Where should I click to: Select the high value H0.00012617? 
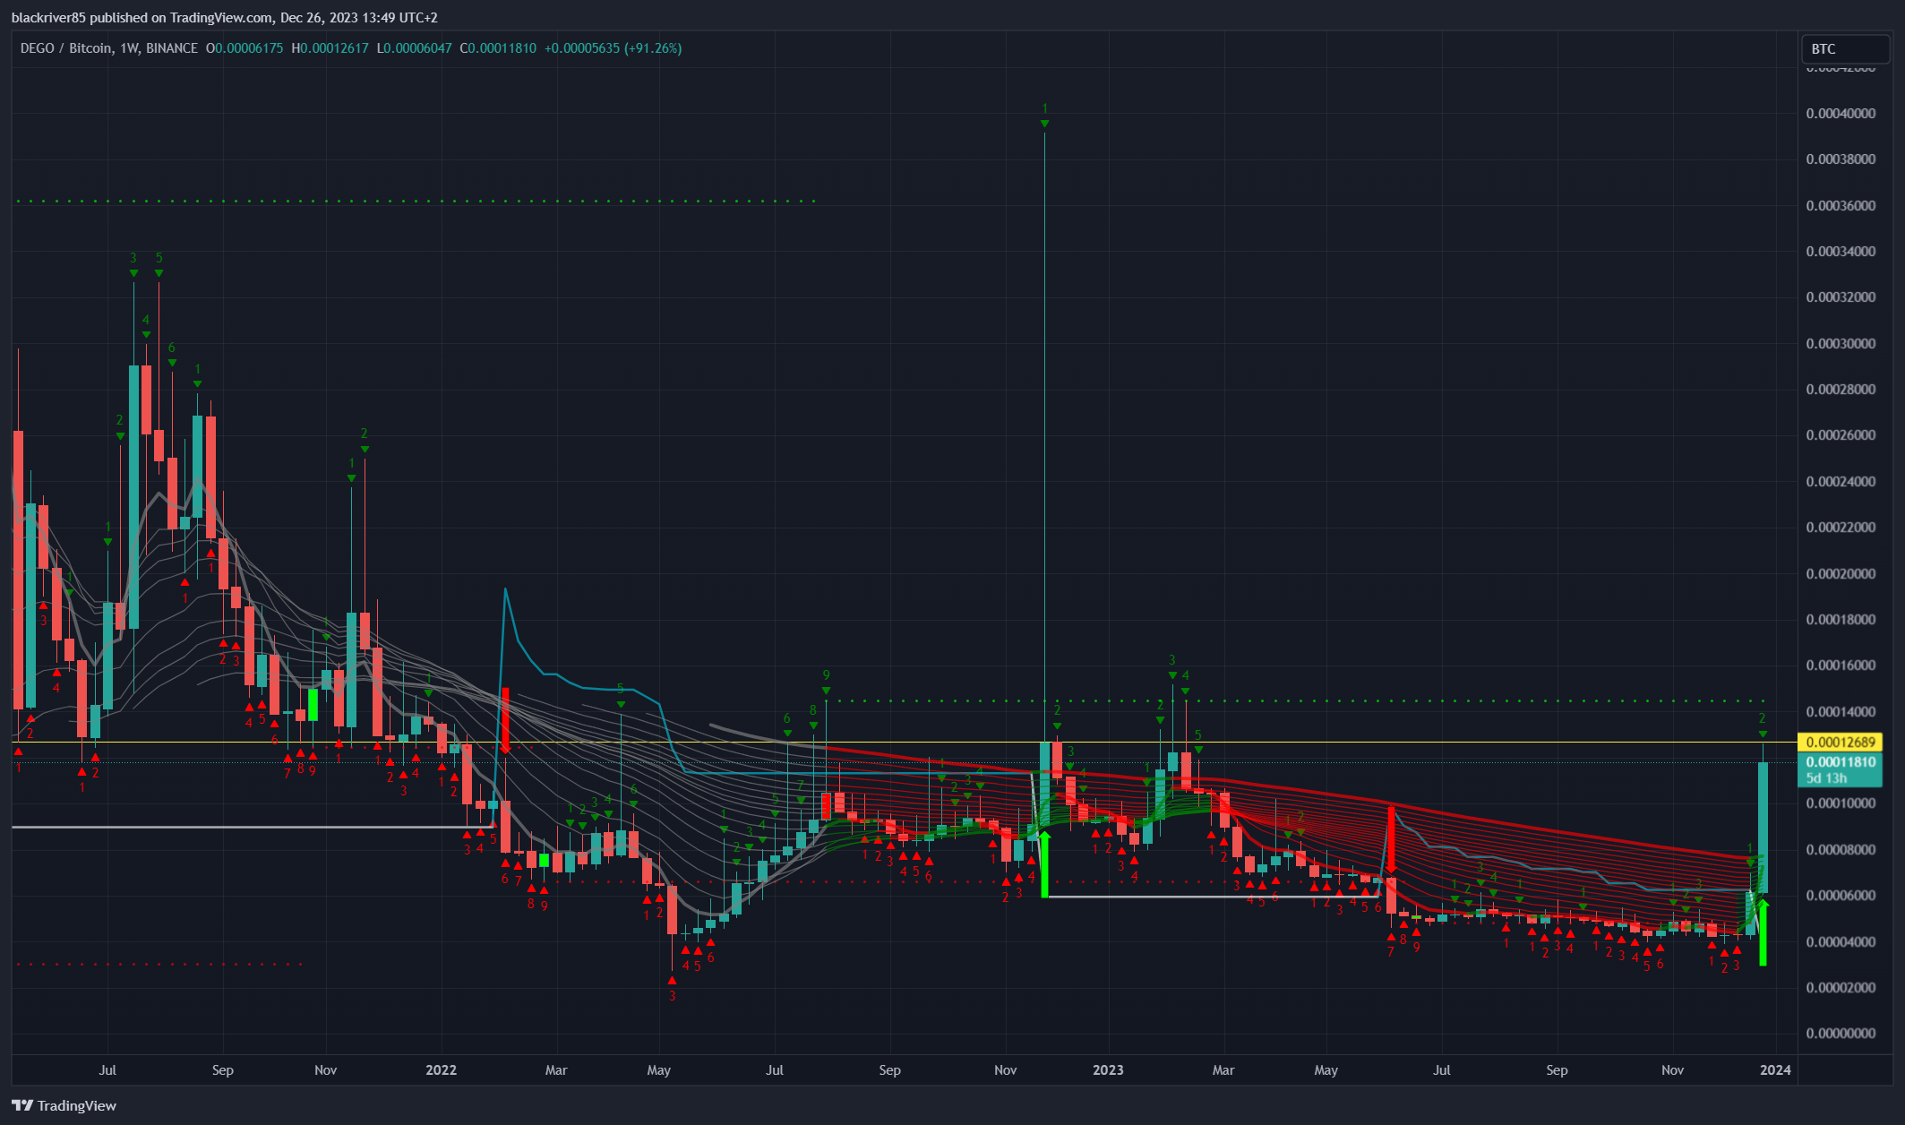[x=330, y=48]
